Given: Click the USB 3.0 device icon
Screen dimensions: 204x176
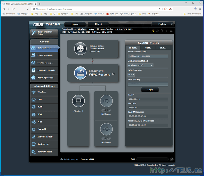Looking at the screenshot, I should point(106,101).
